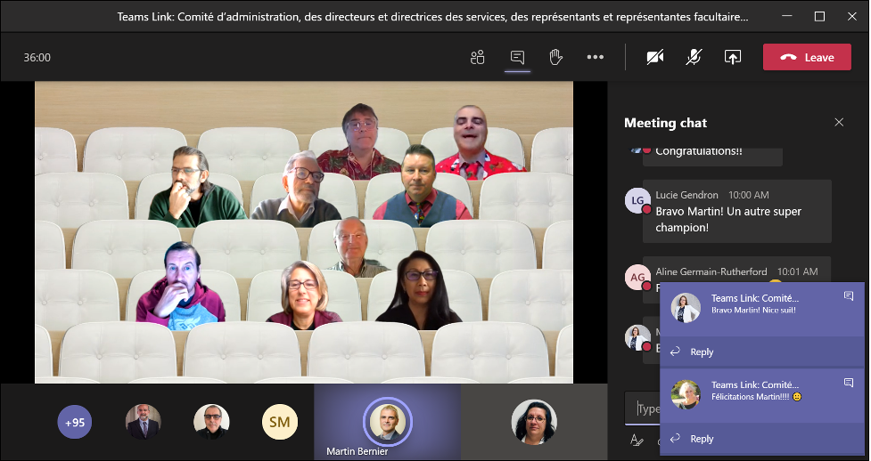The width and height of the screenshot is (871, 461).
Task: Expand the +95 additional participants list
Action: [75, 422]
